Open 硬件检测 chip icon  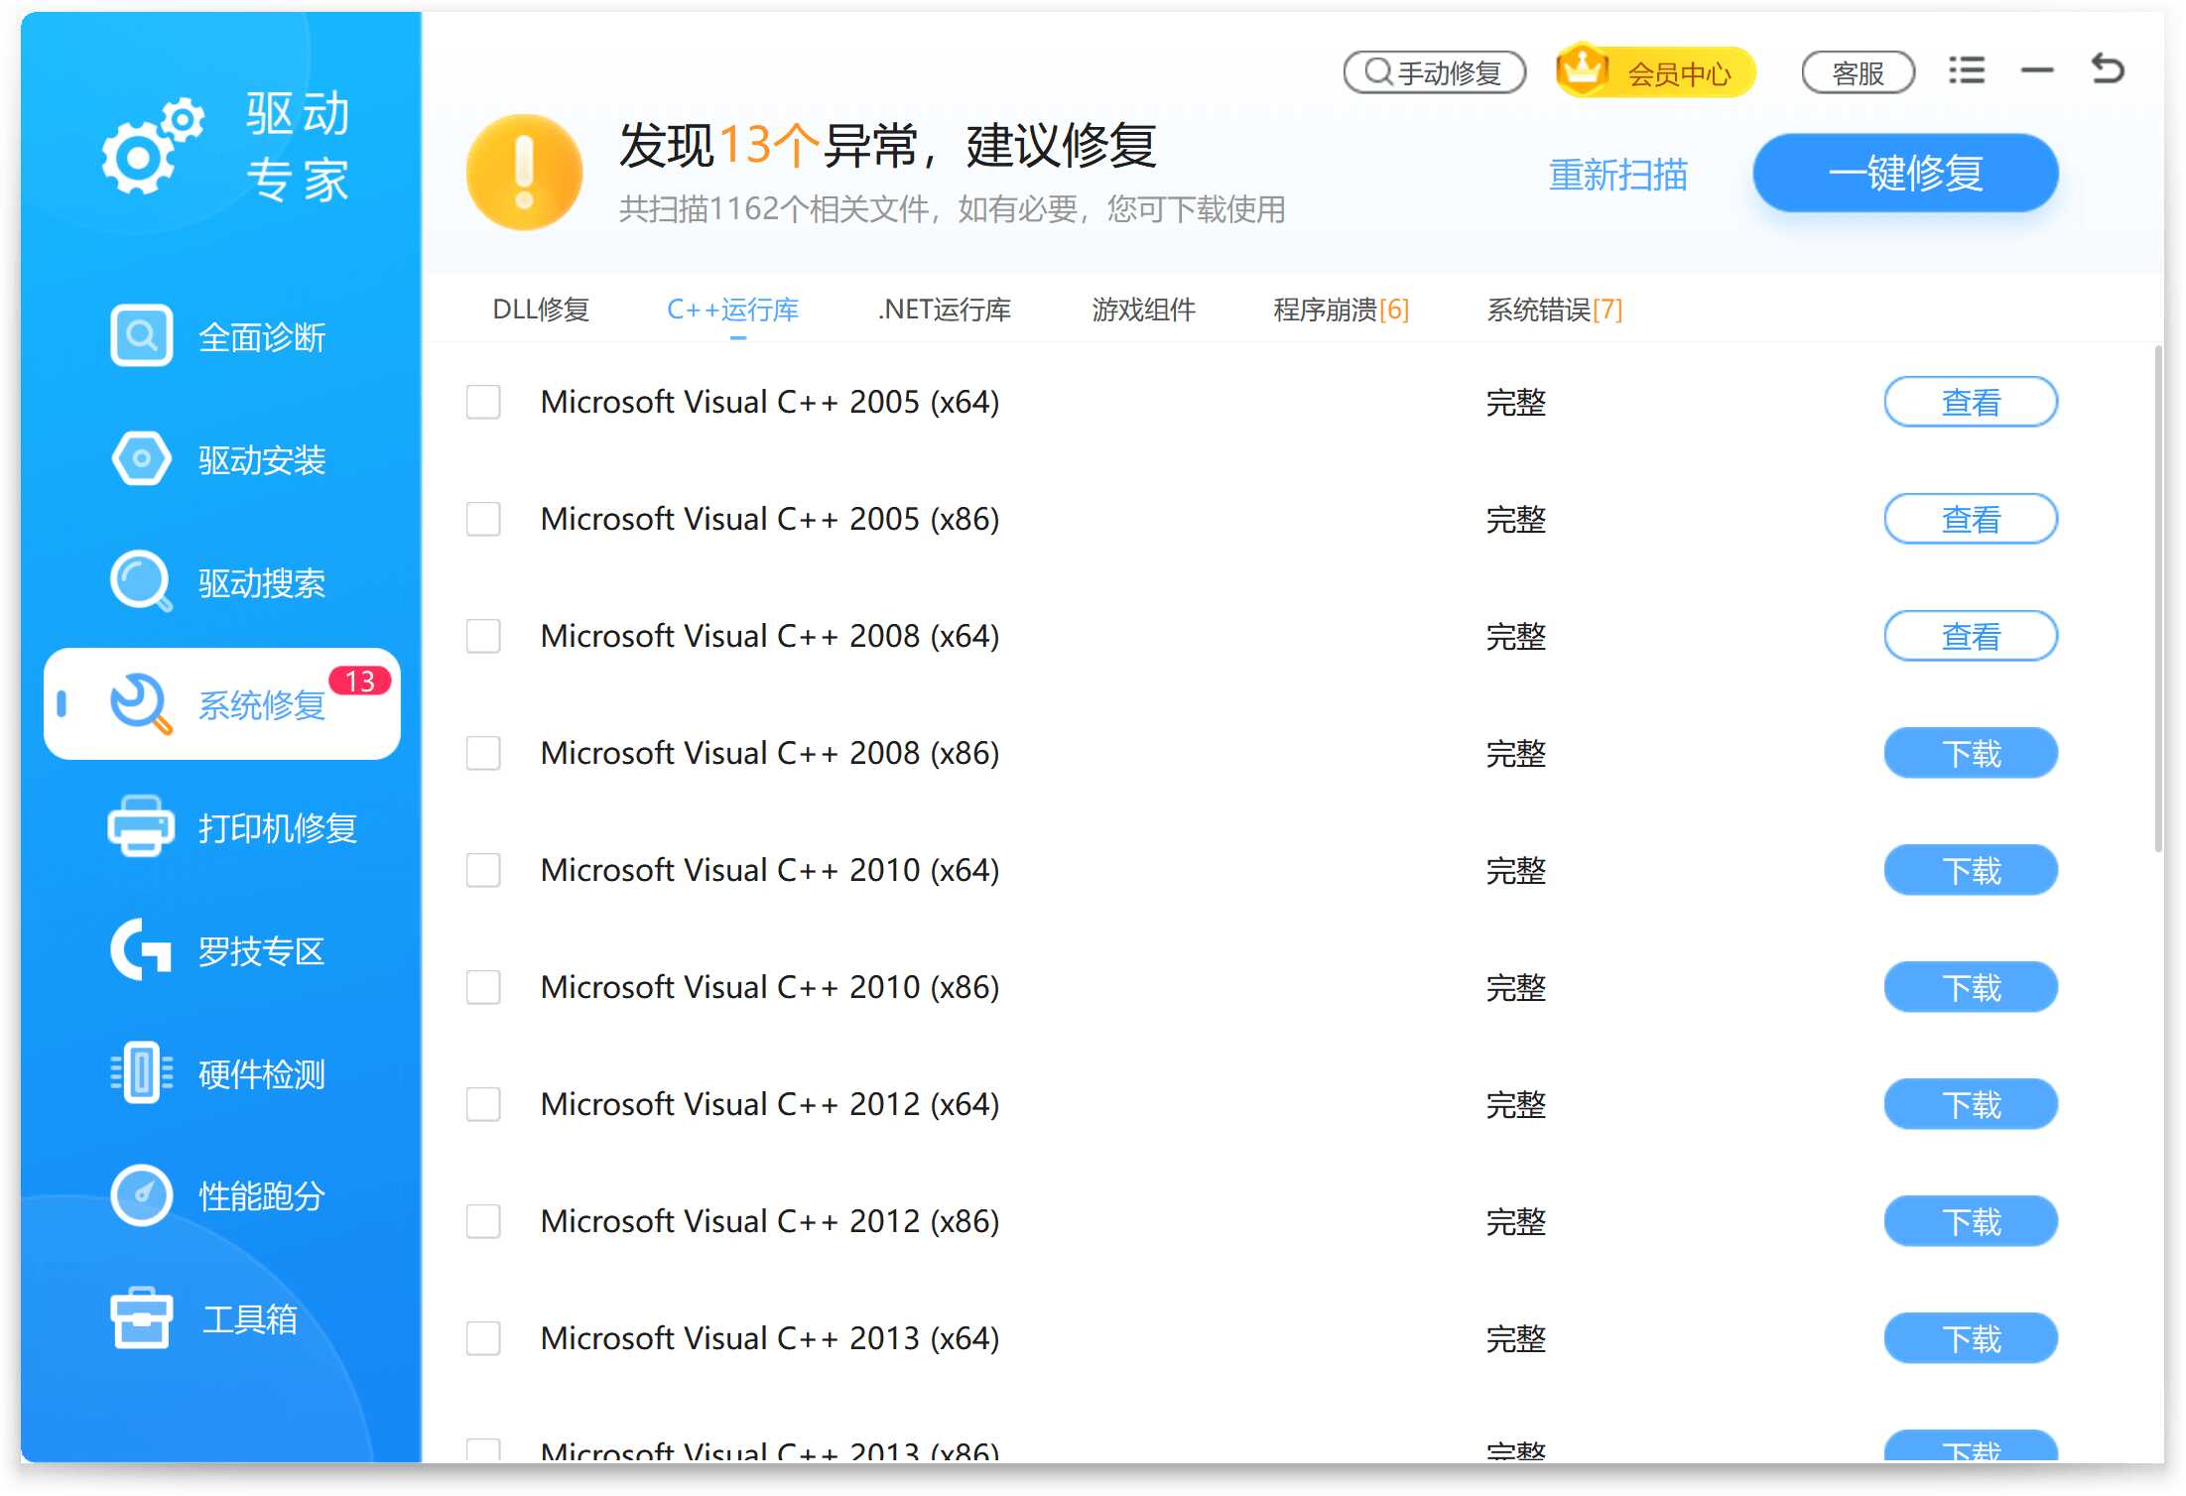tap(141, 1072)
